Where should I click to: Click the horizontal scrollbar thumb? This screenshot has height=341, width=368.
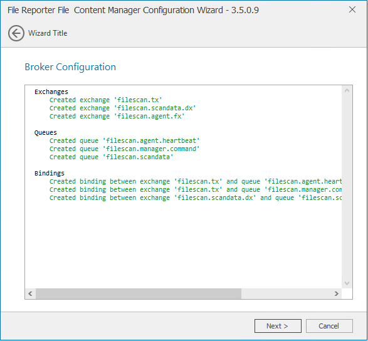(139, 293)
